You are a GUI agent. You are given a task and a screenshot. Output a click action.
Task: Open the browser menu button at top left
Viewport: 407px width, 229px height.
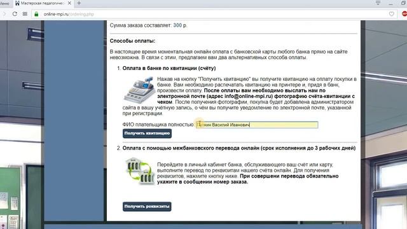point(4,3)
